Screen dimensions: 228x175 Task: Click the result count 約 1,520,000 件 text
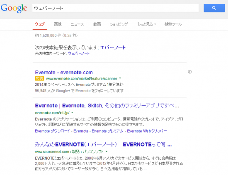56,35
